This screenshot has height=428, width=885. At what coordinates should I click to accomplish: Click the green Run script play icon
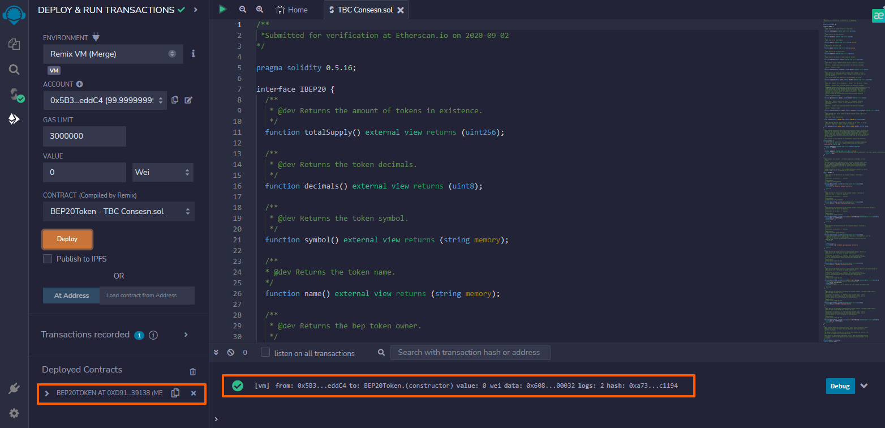[x=223, y=9]
